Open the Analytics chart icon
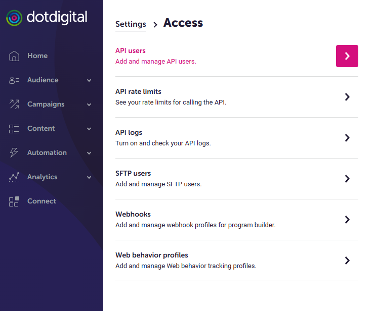The image size is (376, 311). (x=14, y=177)
